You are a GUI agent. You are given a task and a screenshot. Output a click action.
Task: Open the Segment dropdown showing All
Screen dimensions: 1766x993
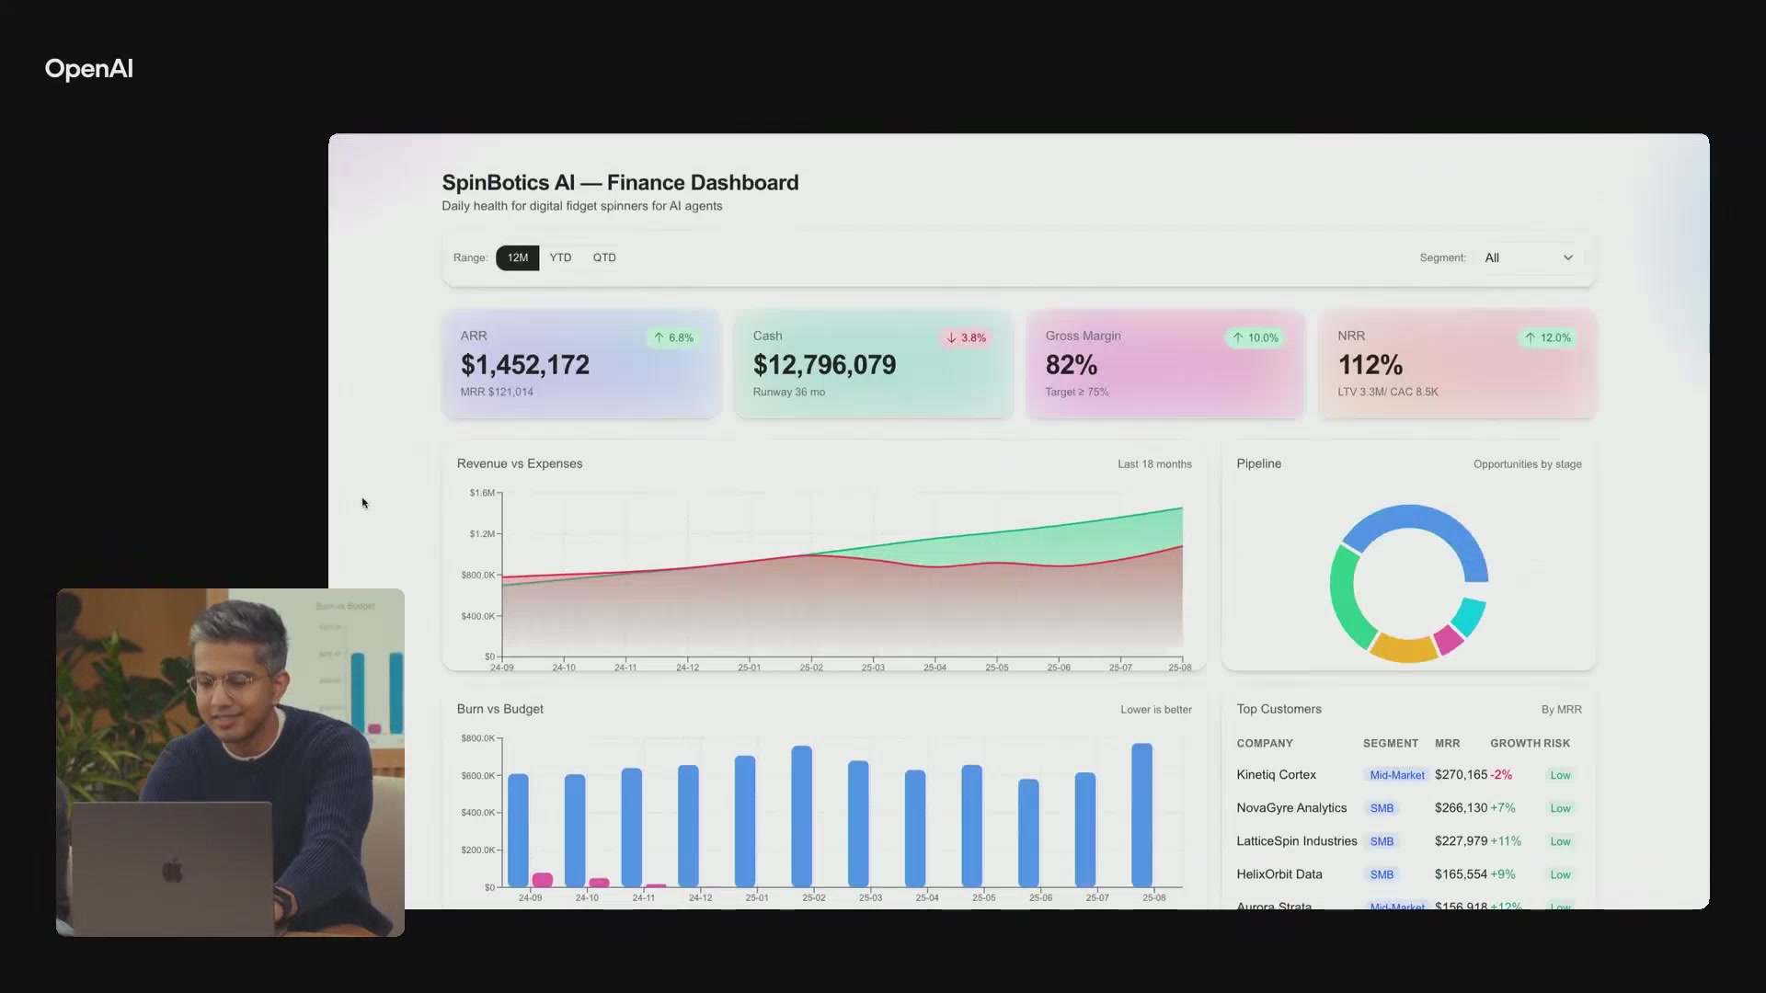click(1527, 257)
